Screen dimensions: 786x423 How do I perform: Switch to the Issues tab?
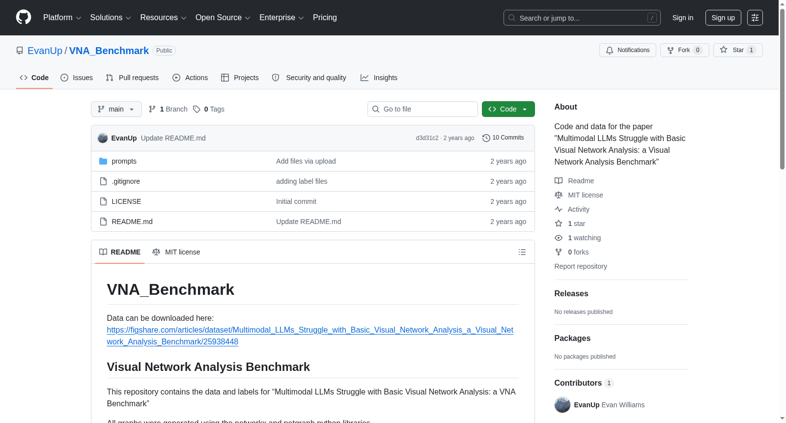click(77, 78)
